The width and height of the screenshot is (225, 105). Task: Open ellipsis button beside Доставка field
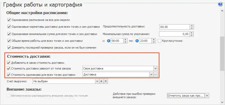(155, 74)
